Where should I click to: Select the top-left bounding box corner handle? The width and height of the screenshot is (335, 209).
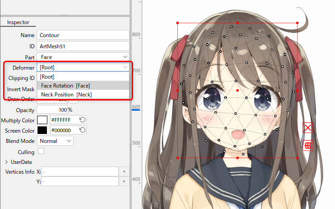[177, 23]
